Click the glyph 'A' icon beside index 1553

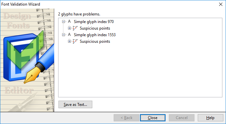tap(69, 35)
